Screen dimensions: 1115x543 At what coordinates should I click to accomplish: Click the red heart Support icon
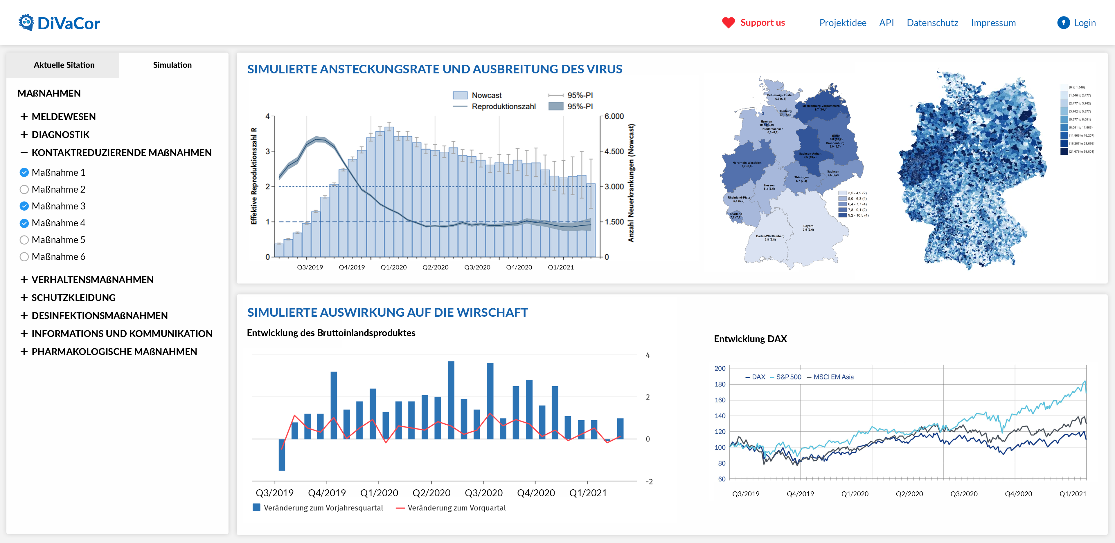click(x=728, y=23)
